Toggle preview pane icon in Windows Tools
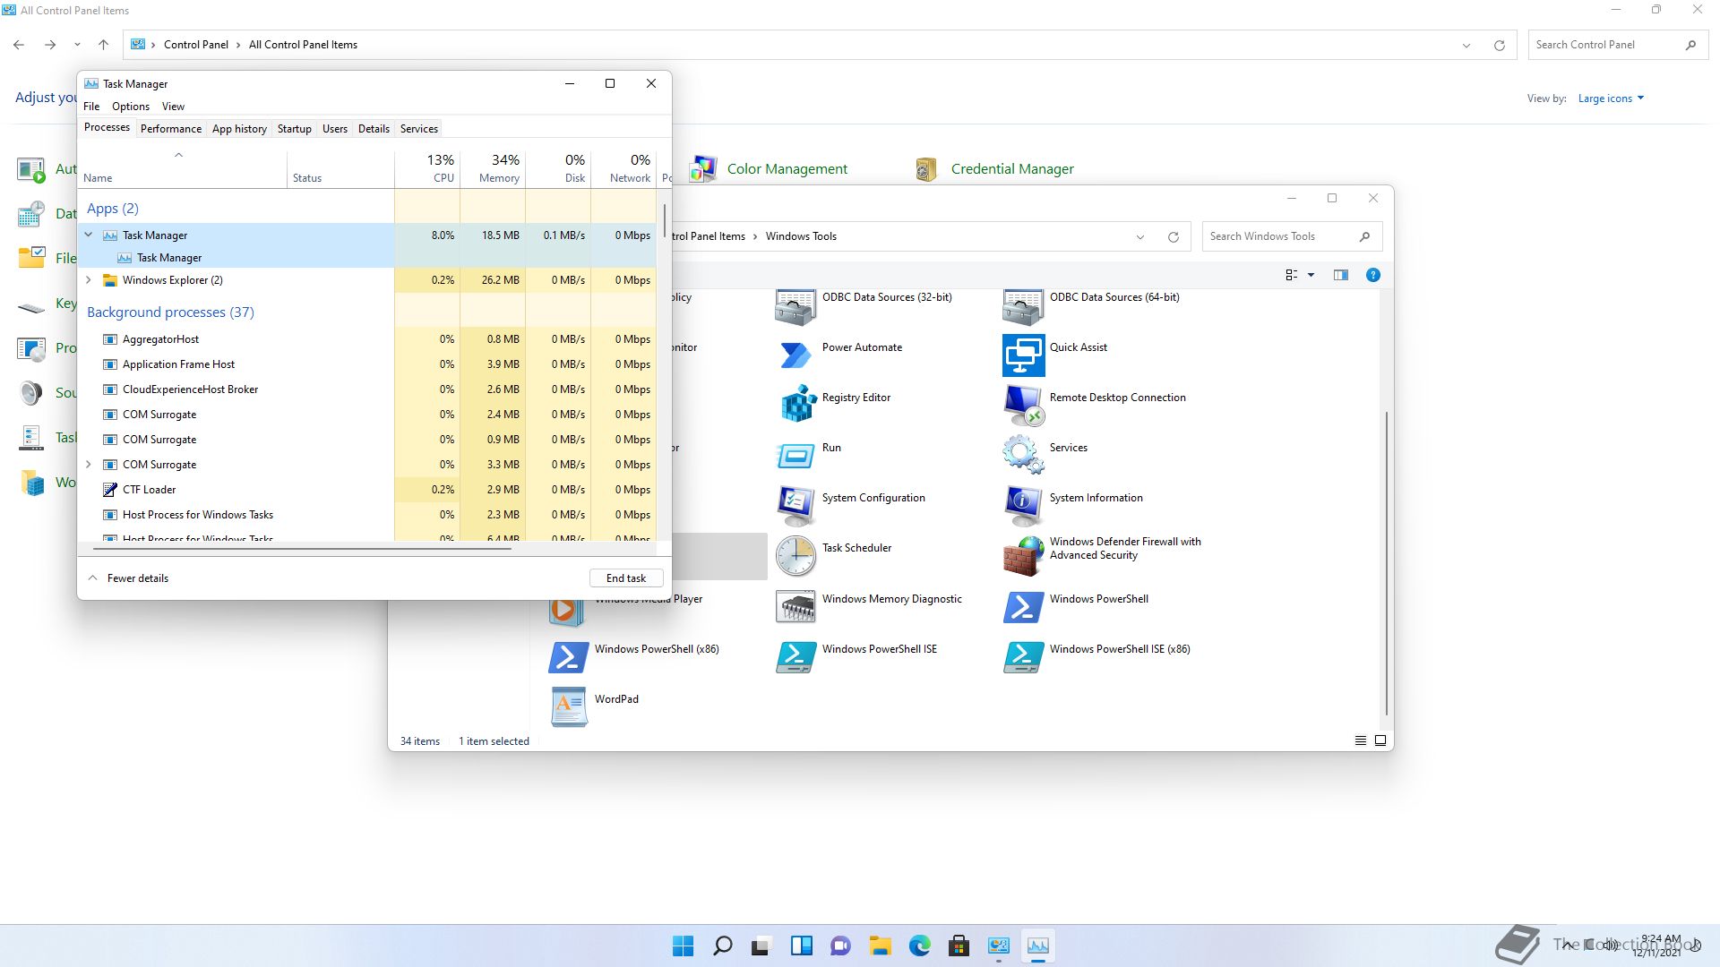The height and width of the screenshot is (967, 1720). tap(1340, 275)
